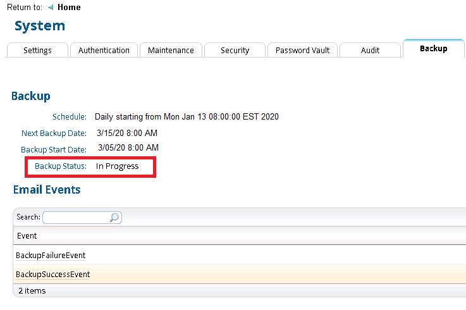Click the Next Backup Date value
Image resolution: width=466 pixels, height=310 pixels.
click(127, 133)
